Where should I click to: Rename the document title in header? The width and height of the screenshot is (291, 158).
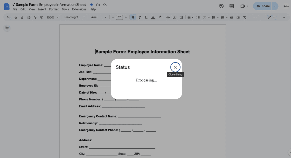49,5
